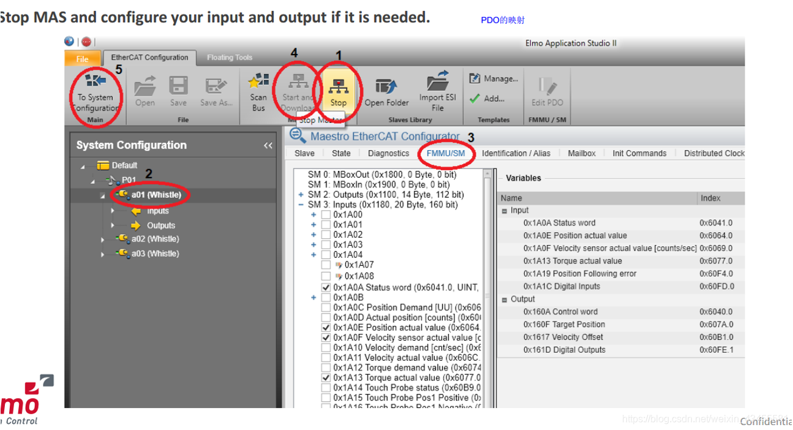Click the P01 node icon in tree

point(113,180)
